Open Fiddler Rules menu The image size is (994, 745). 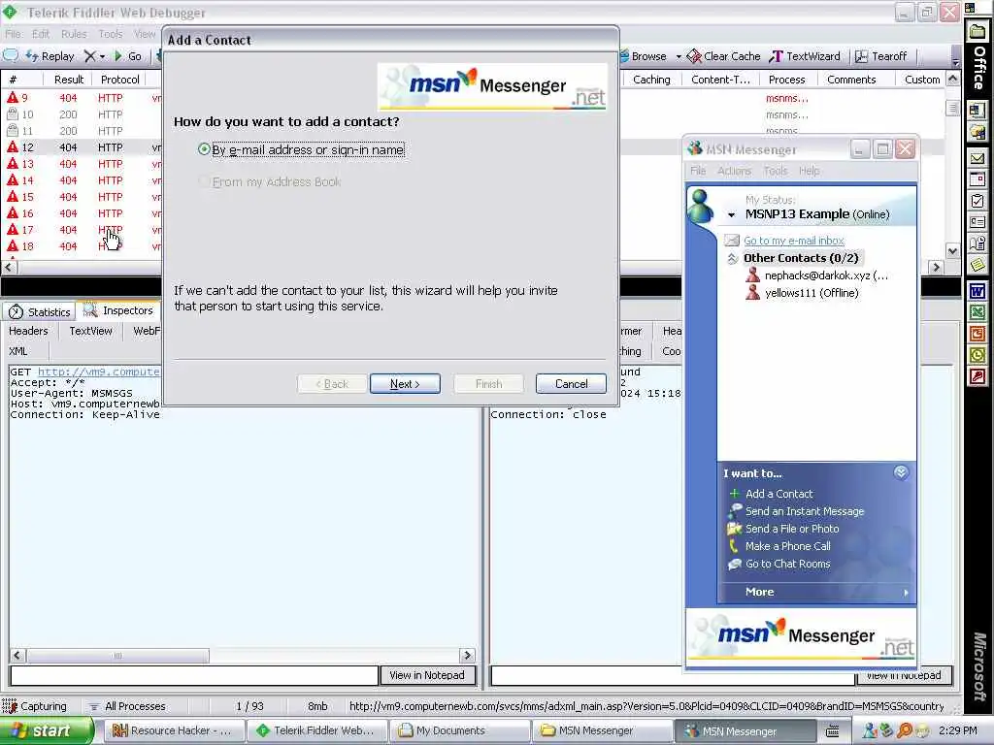click(x=74, y=34)
